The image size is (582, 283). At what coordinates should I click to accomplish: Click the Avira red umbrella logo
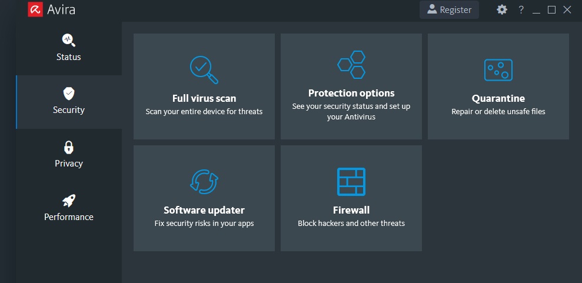pos(36,9)
